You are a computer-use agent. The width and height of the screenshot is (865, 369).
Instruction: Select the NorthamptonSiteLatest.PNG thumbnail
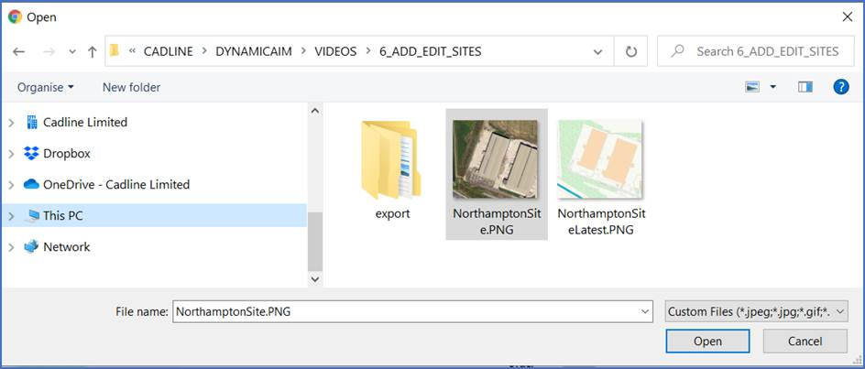600,158
